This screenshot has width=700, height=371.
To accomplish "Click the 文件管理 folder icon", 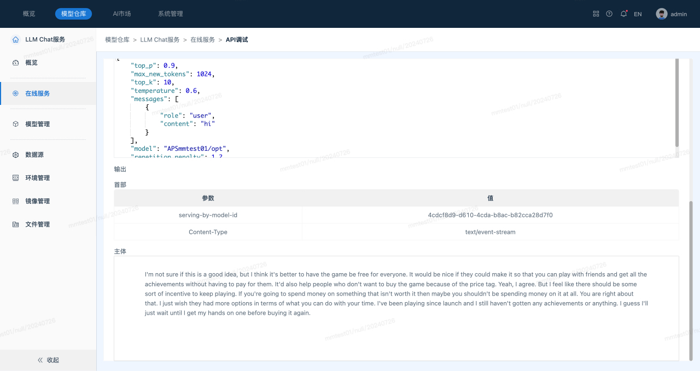I will [x=15, y=225].
